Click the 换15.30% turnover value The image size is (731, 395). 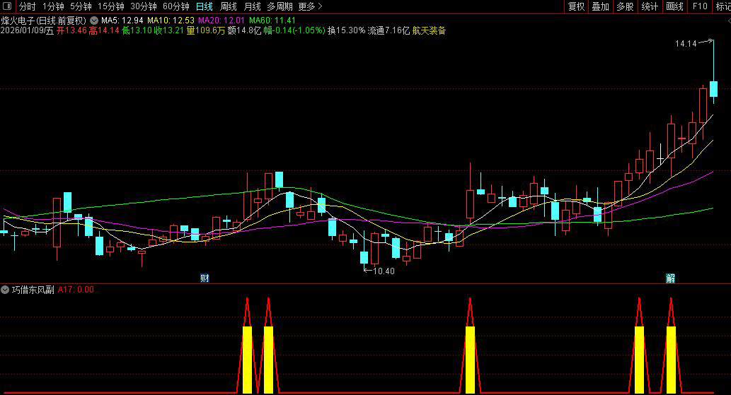click(x=346, y=30)
